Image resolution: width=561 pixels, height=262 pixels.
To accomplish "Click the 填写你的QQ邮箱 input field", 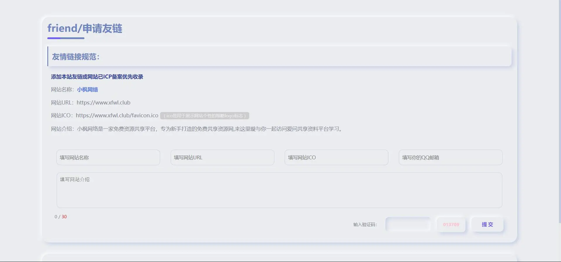I will click(451, 158).
